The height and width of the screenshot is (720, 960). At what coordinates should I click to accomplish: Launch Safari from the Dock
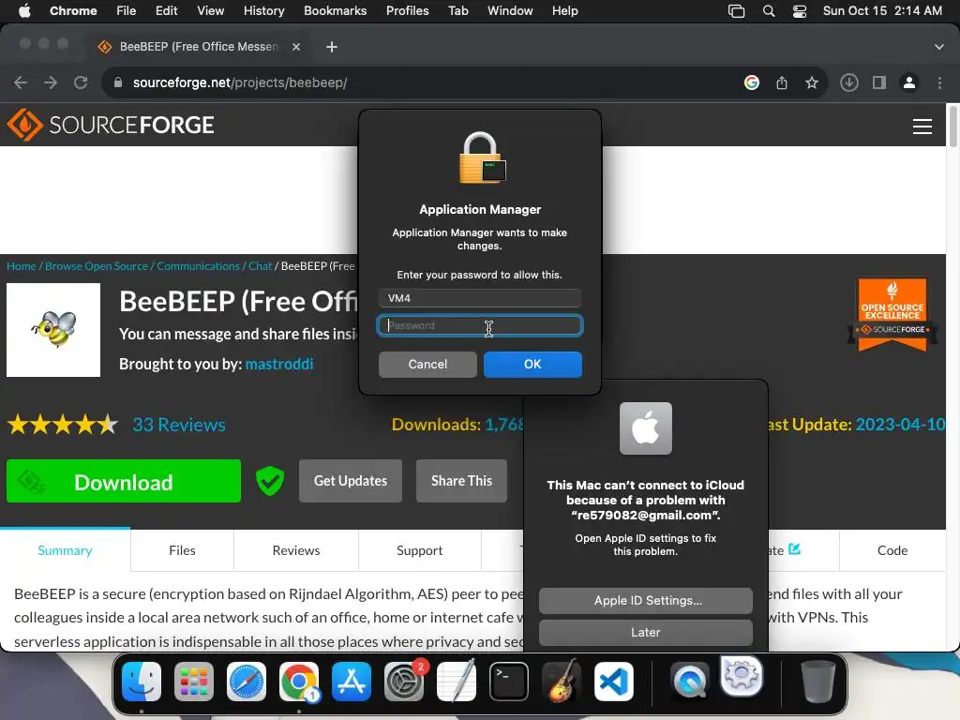click(247, 682)
